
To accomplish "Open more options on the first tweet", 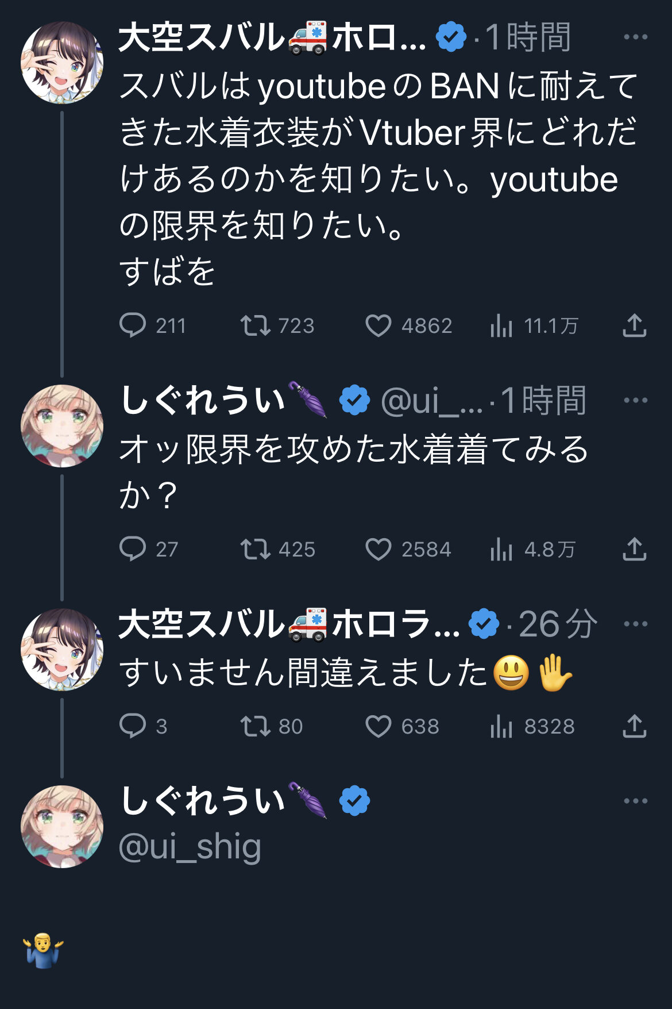I will 635,37.
